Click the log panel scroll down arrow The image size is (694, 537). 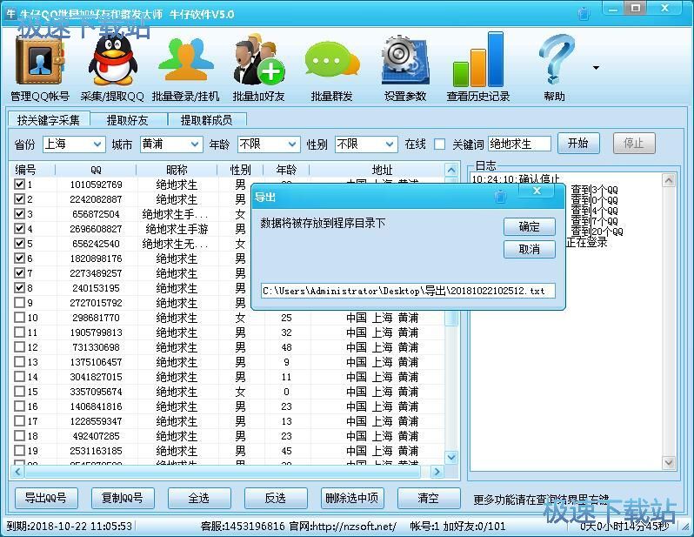coord(668,463)
